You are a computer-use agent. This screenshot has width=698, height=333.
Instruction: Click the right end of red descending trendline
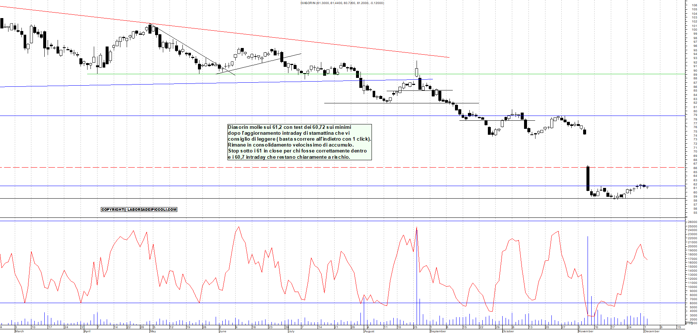point(448,57)
